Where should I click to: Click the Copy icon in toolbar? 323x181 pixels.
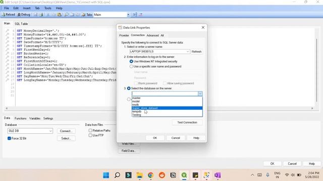pyautogui.click(x=53, y=15)
